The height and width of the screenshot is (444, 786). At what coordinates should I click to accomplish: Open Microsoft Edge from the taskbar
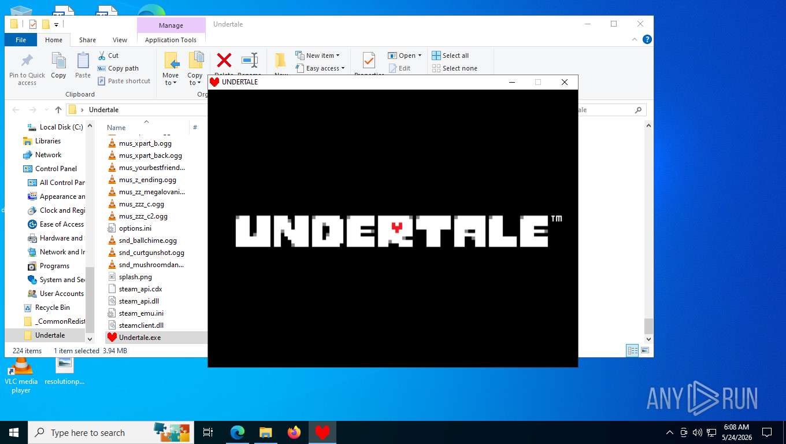point(238,432)
